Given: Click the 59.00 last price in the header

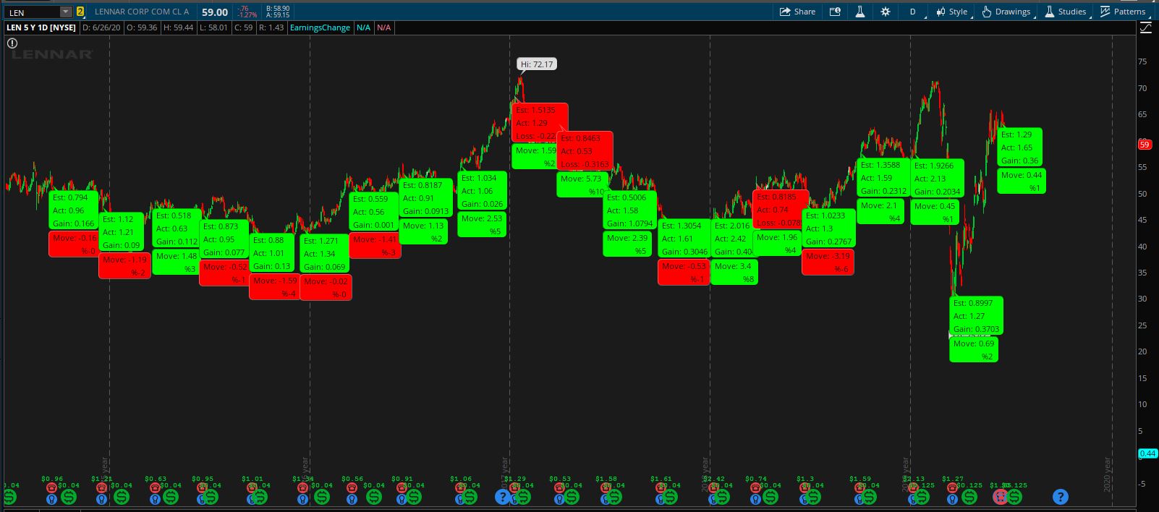Looking at the screenshot, I should (215, 12).
